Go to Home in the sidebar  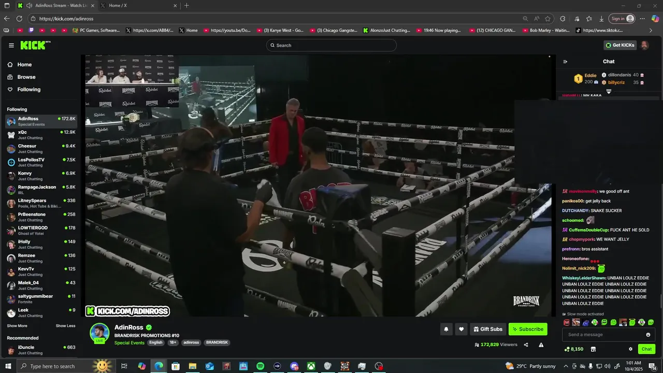[x=20, y=65]
